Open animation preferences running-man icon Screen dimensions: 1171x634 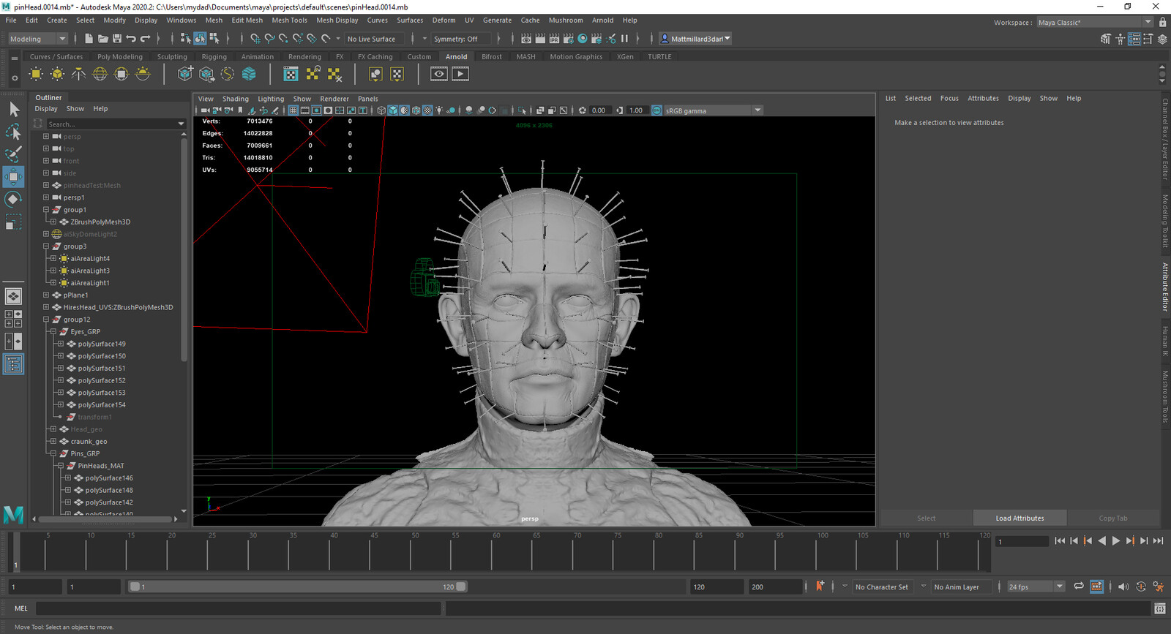click(x=1158, y=586)
